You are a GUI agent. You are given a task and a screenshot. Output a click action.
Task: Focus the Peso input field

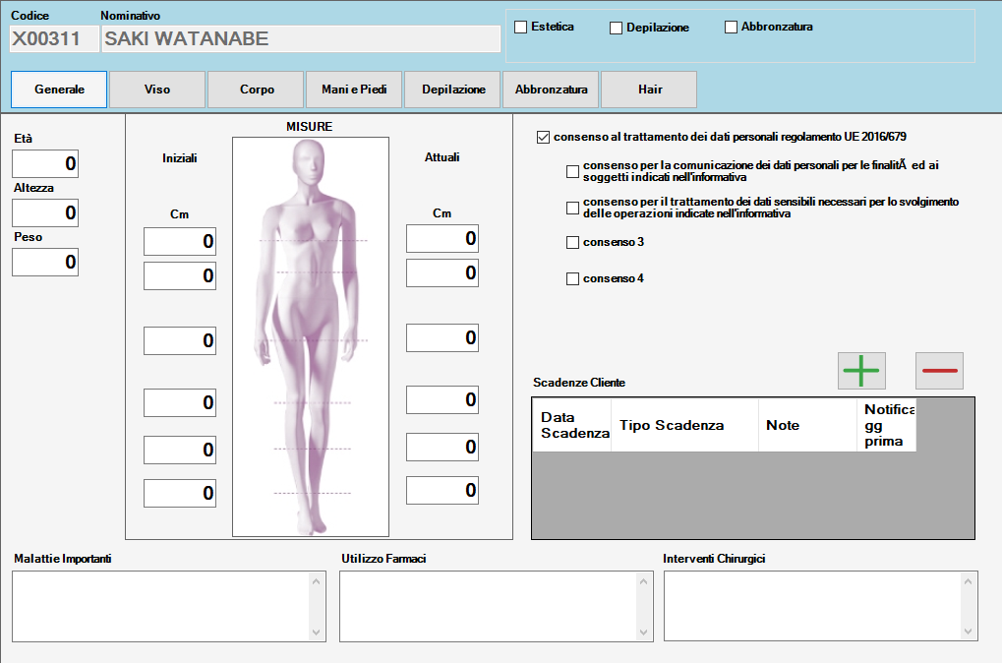[x=45, y=262]
